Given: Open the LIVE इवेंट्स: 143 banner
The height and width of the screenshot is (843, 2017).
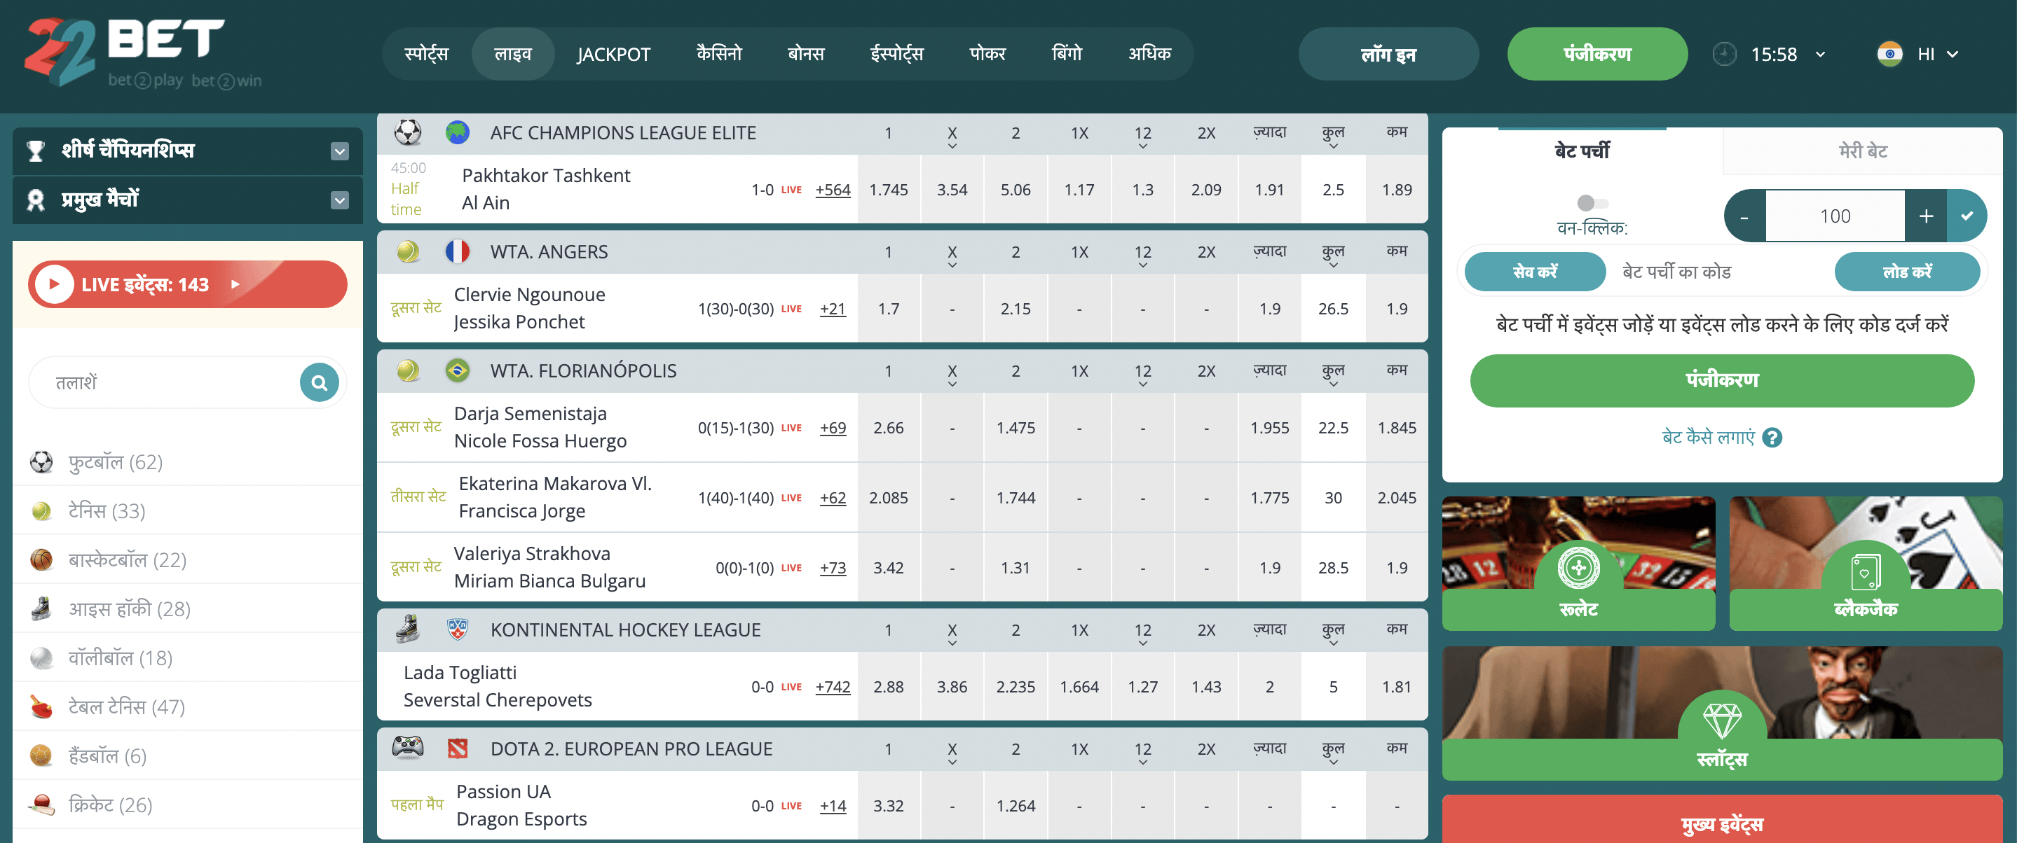Looking at the screenshot, I should [187, 284].
